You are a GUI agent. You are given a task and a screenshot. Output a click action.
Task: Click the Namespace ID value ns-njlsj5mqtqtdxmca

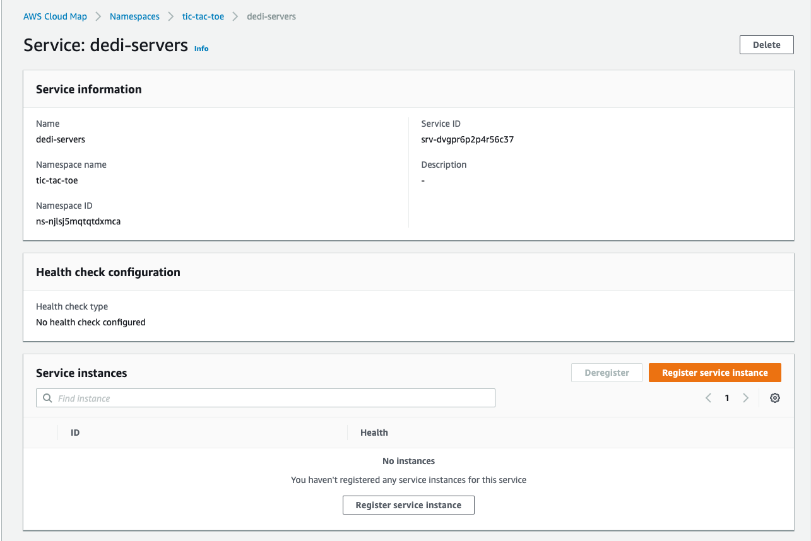click(x=78, y=221)
